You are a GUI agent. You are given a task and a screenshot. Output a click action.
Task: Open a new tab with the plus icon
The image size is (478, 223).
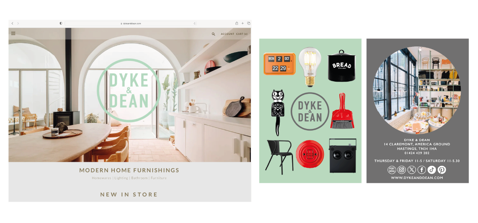243,24
